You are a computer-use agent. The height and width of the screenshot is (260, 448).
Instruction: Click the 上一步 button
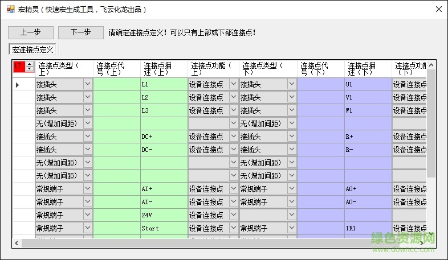[x=31, y=32]
